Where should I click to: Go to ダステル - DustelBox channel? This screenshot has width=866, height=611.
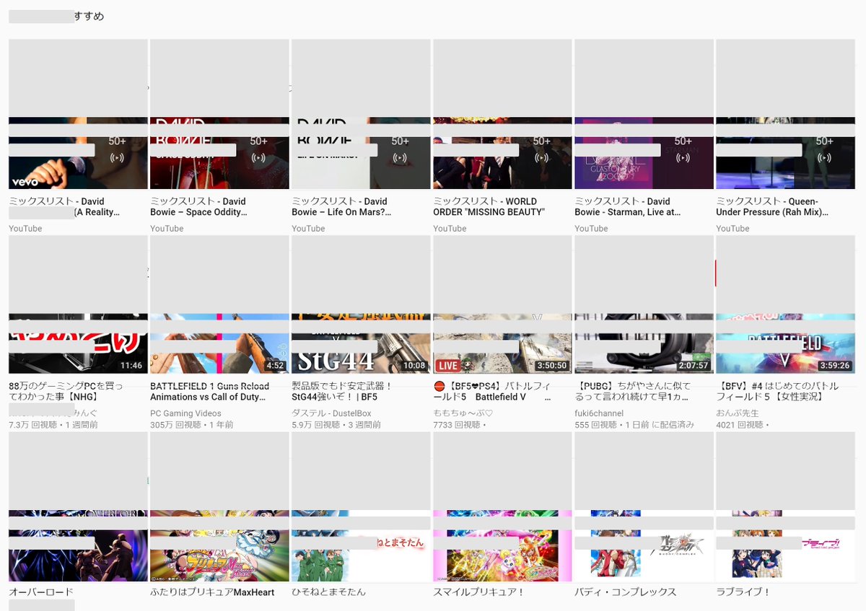[331, 413]
